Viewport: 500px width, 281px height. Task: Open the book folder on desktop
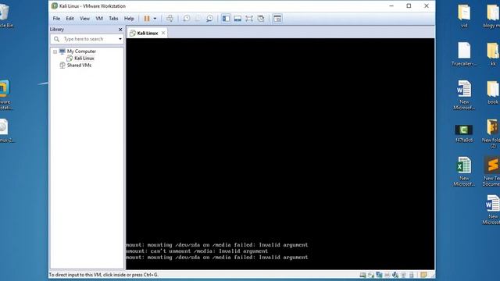pos(493,92)
